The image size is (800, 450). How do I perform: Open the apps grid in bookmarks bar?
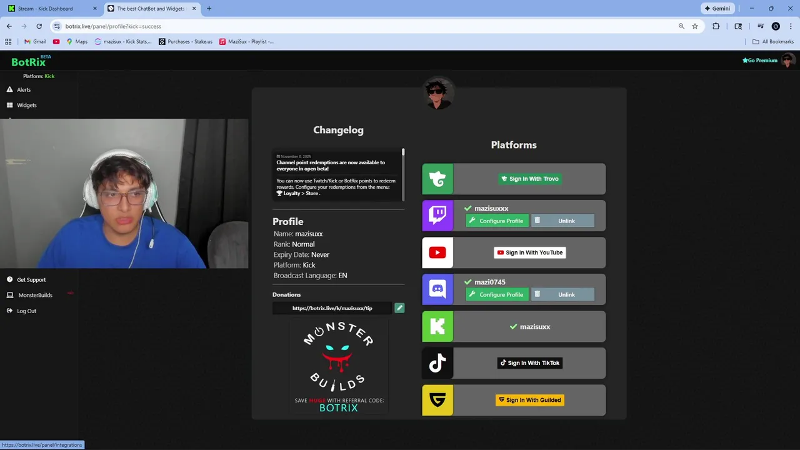coord(8,42)
